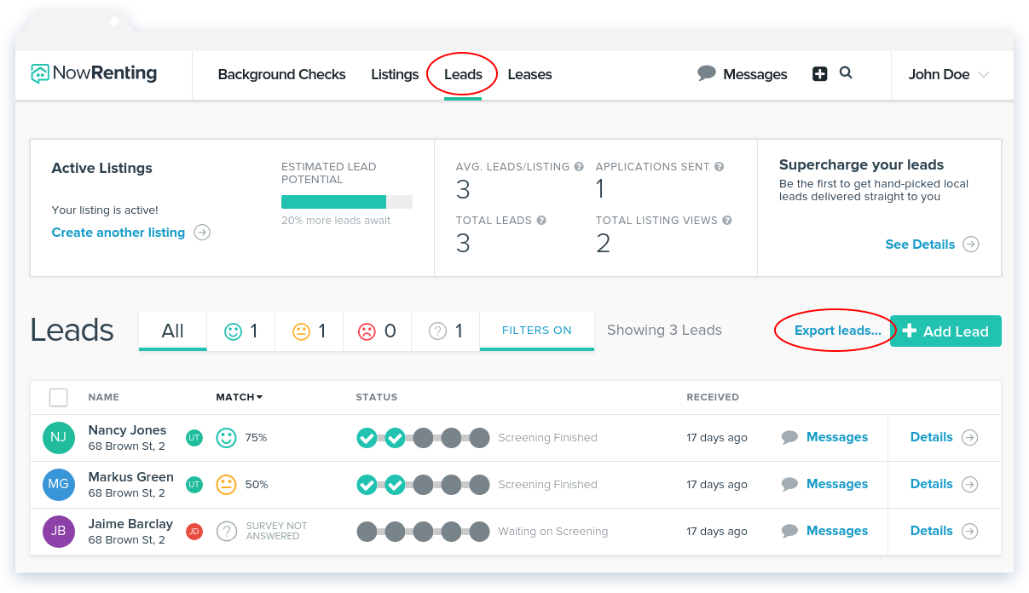
Task: Click Jaime Barclay screening status progress tracker
Action: coord(423,532)
